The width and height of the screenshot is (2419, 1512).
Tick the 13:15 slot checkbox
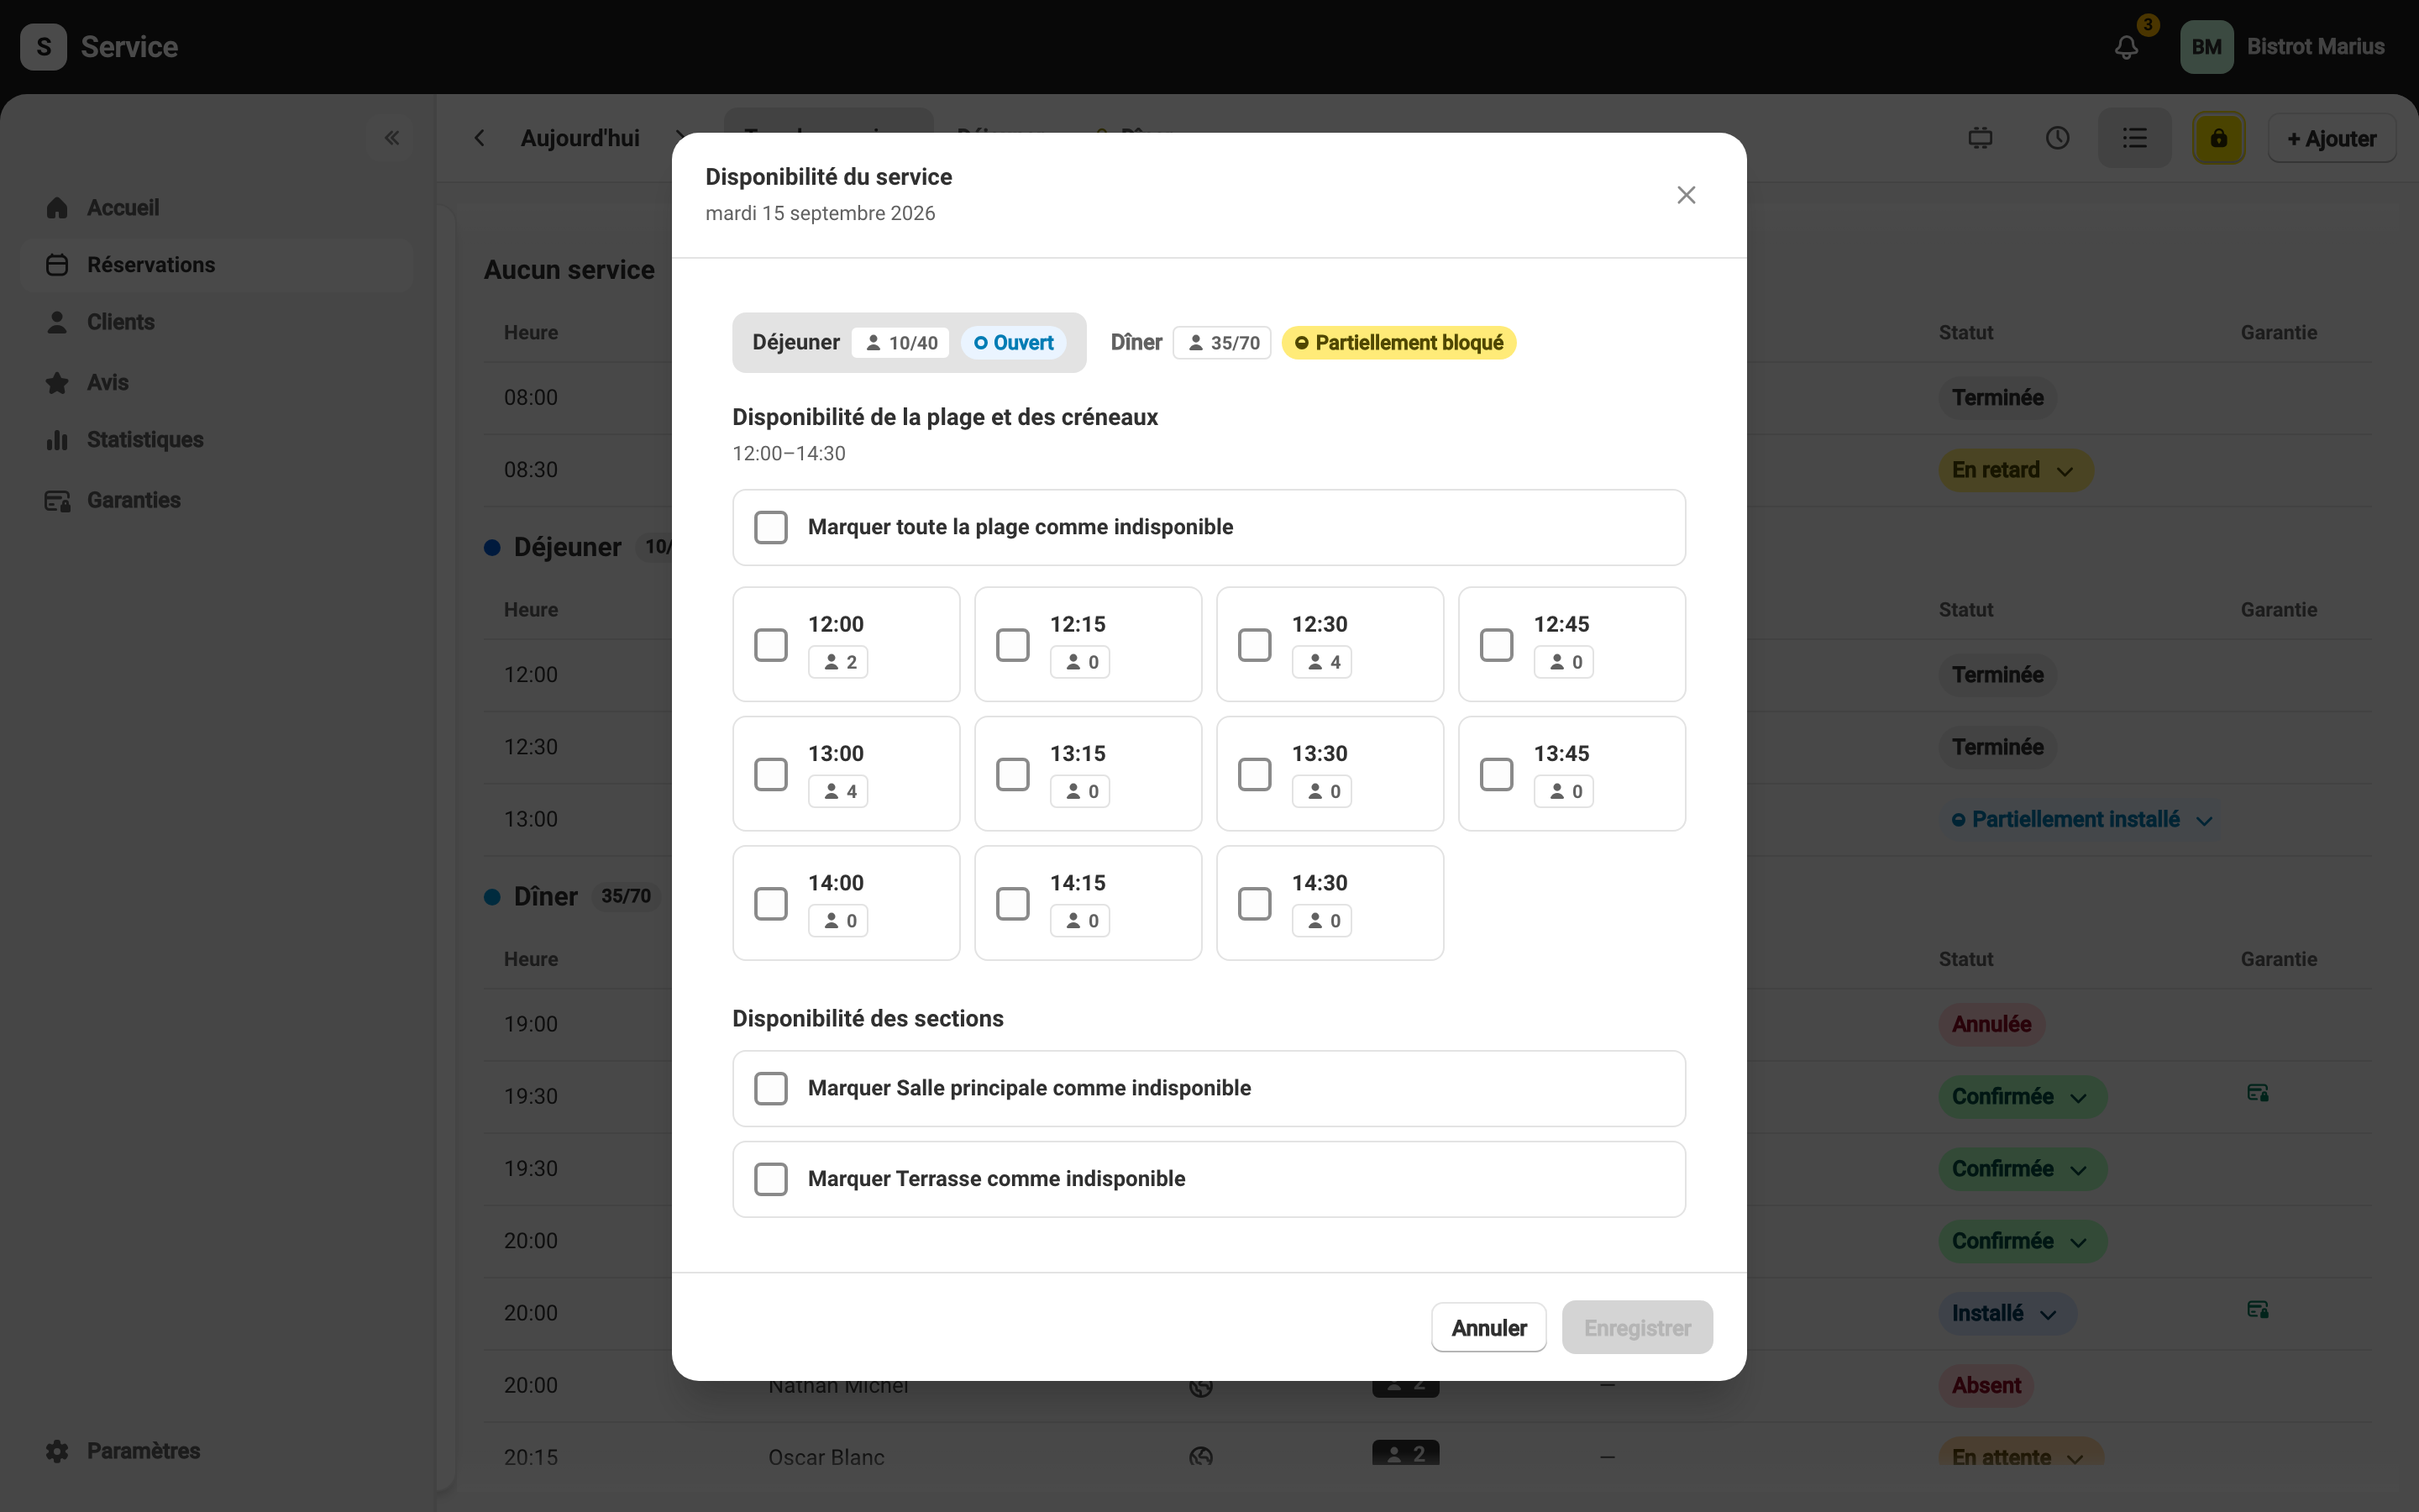(x=1013, y=774)
